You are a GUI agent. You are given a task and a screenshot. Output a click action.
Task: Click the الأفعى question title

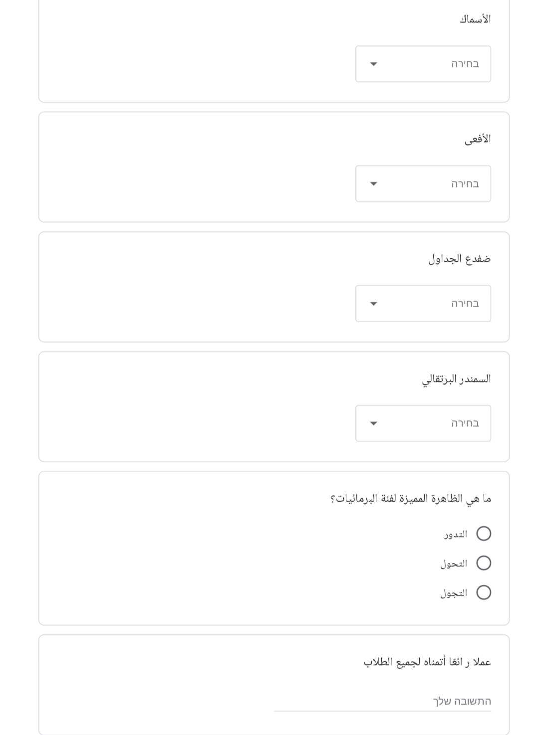[x=478, y=139]
